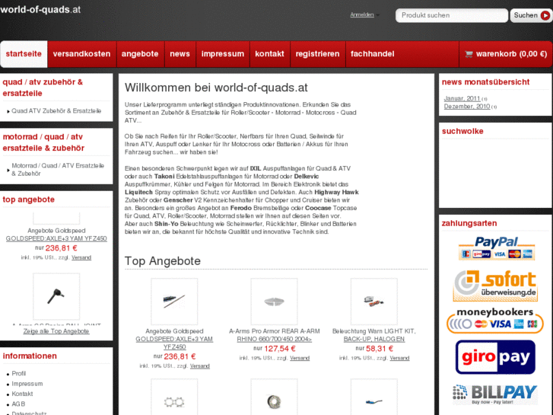Click Versand link under sidebar 236,81 € price
Viewport: 553px width, 415px height.
(x=81, y=257)
